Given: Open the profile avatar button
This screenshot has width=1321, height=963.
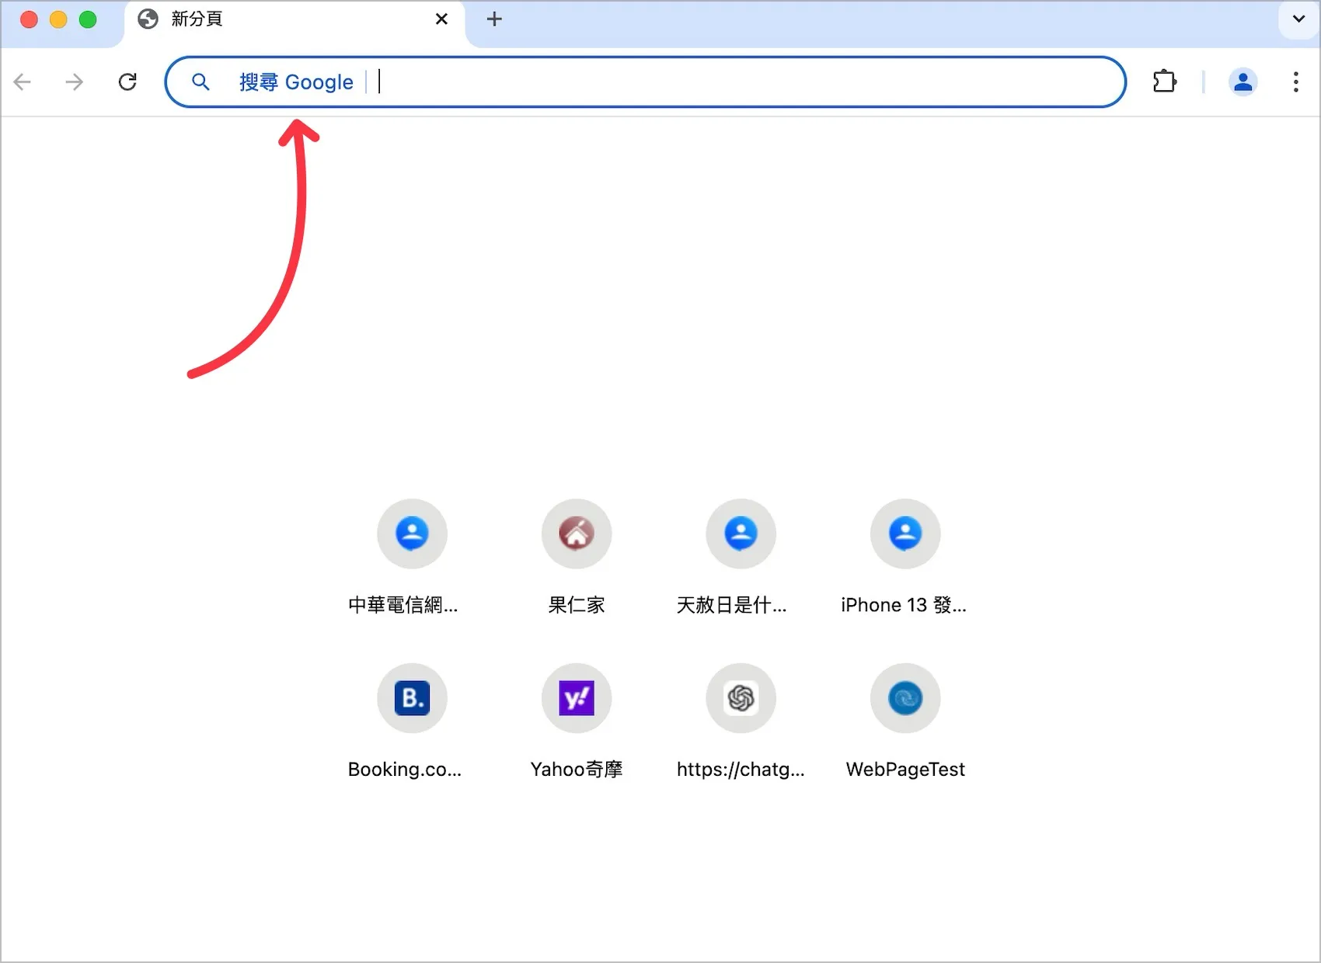Looking at the screenshot, I should pyautogui.click(x=1243, y=82).
